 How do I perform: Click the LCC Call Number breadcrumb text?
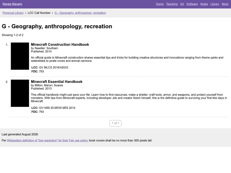coord(39,13)
